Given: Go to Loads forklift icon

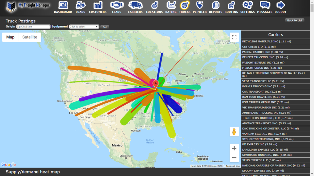Looking at the screenshot, I should pos(80,5).
